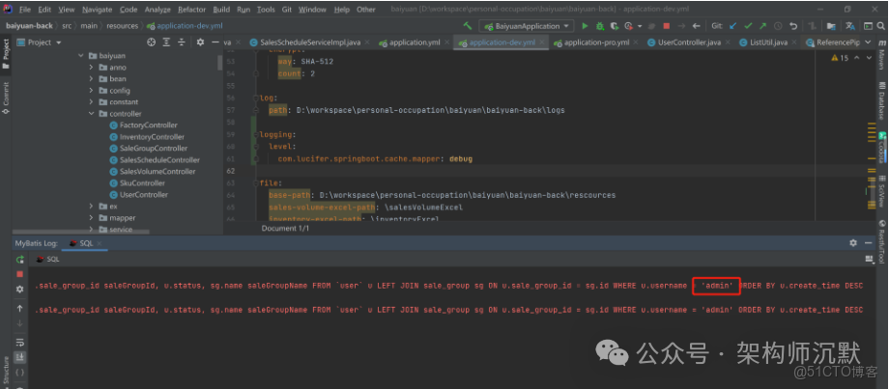Open SalesVolumeController in the project tree
This screenshot has height=389, width=889.
click(157, 172)
